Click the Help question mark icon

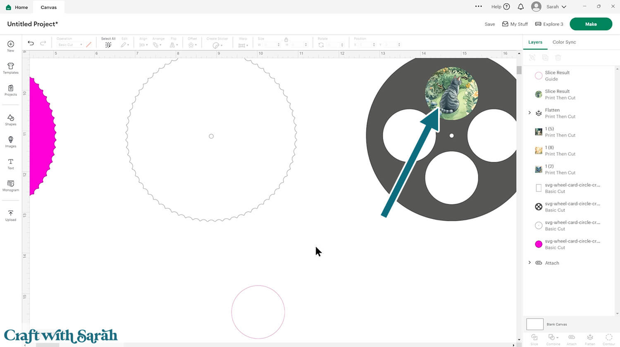tap(506, 7)
